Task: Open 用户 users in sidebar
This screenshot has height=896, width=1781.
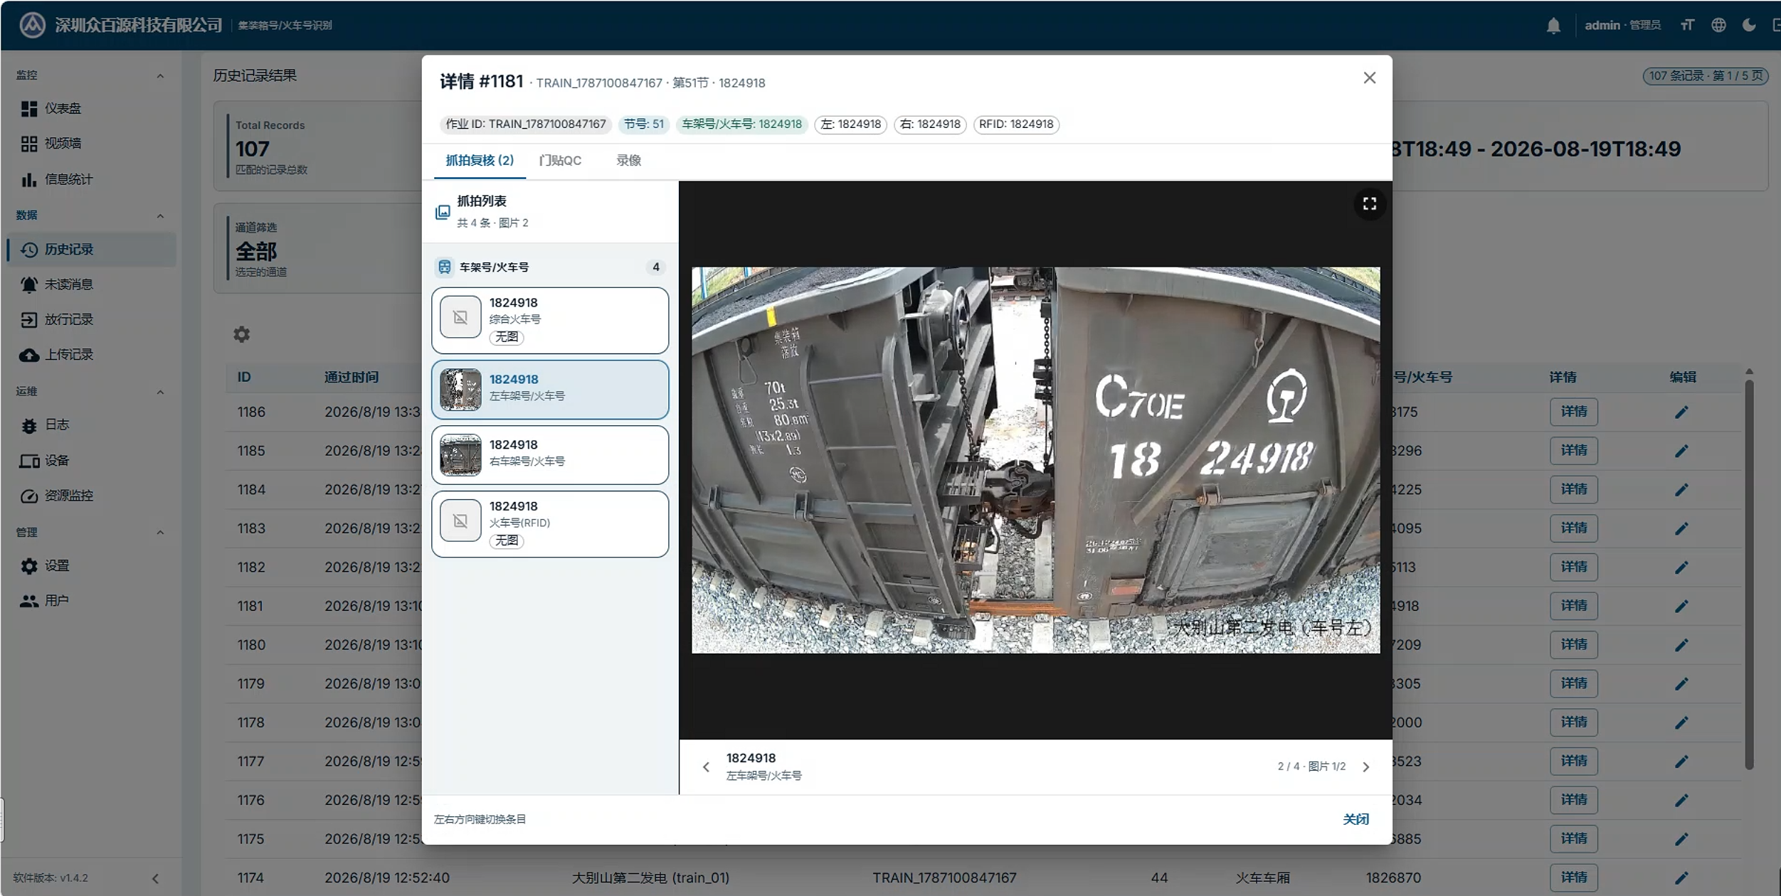Action: click(91, 601)
